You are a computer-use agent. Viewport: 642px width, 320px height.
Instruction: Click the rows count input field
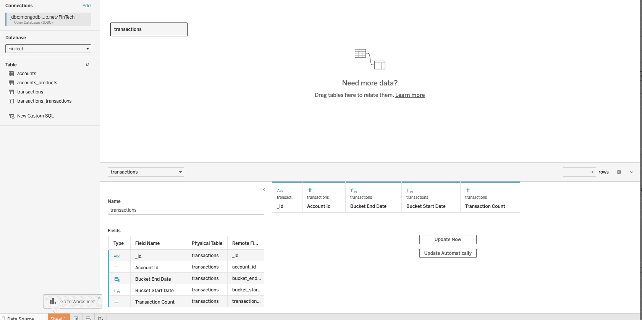coord(576,172)
